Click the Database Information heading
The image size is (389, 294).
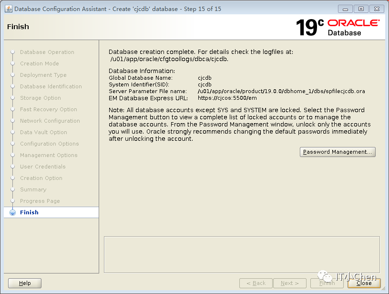[x=142, y=71]
